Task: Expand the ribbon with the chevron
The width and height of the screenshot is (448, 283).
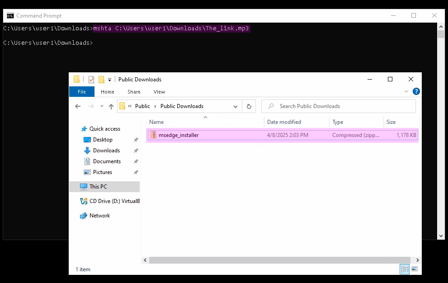Action: click(x=406, y=91)
